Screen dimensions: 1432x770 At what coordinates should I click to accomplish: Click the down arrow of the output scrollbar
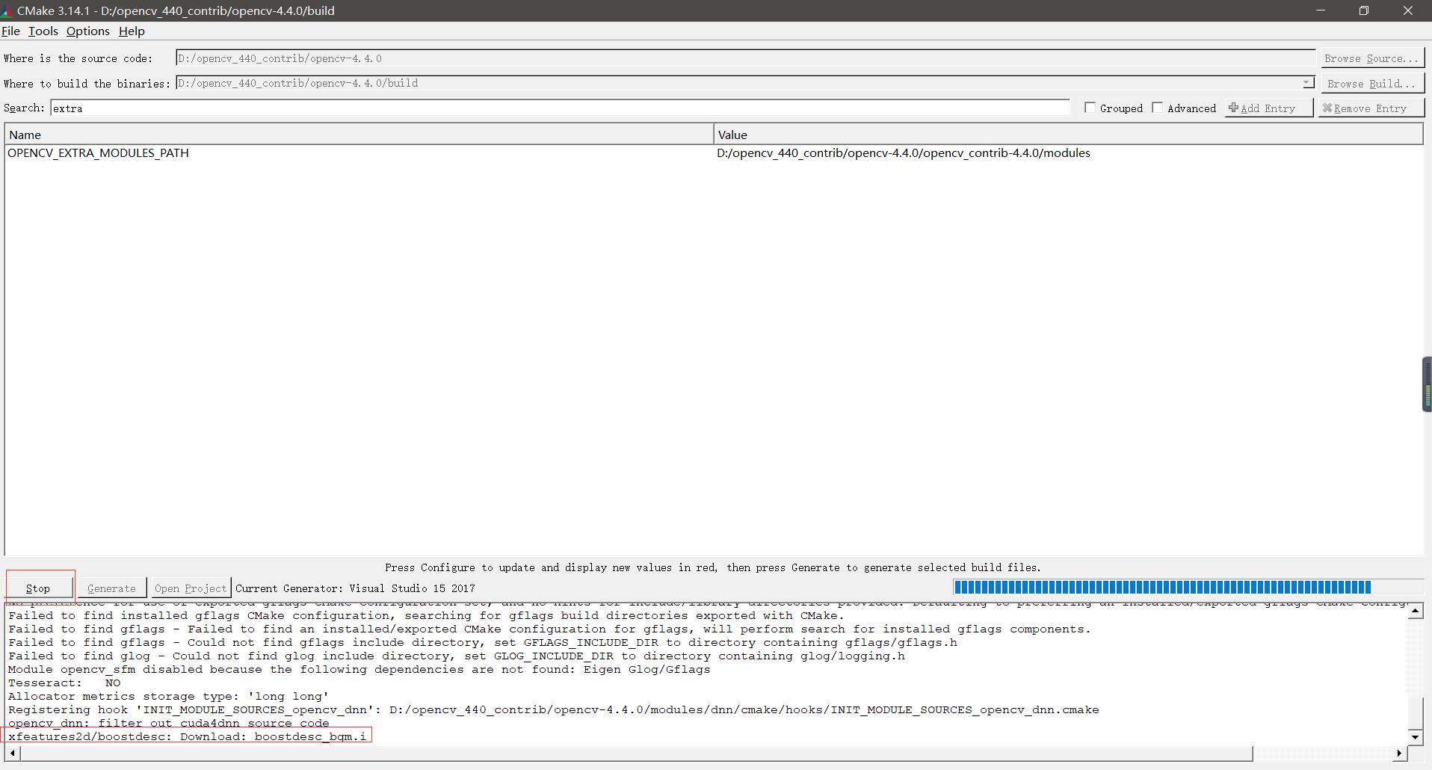(x=1415, y=736)
